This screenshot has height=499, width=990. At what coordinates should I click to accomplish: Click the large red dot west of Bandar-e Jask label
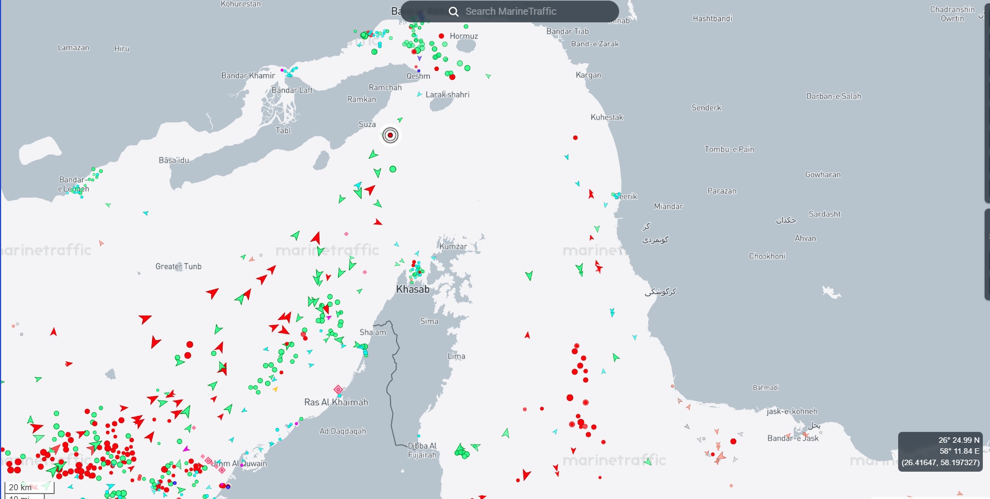[x=733, y=441]
